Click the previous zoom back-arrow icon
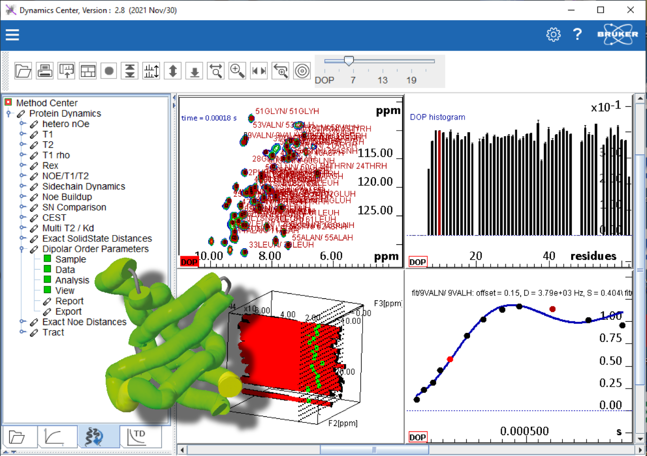The width and height of the screenshot is (647, 456). 281,71
